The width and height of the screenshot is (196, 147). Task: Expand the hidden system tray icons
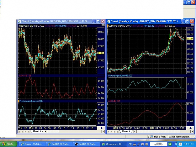click(x=177, y=144)
